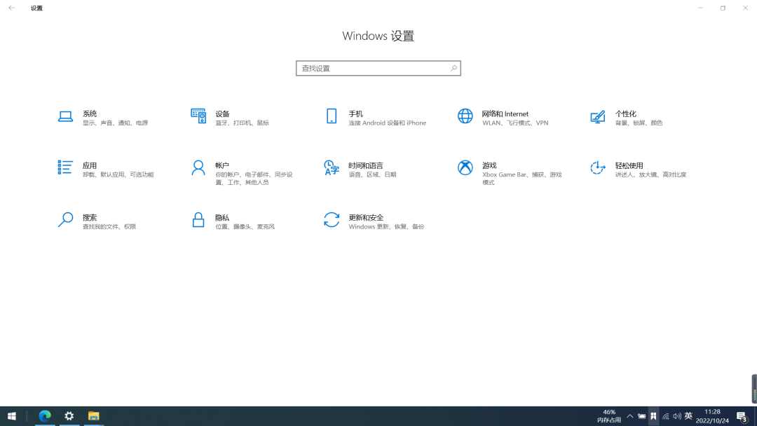757x426 pixels.
Task: Click the 手机 heading text
Action: pyautogui.click(x=356, y=114)
